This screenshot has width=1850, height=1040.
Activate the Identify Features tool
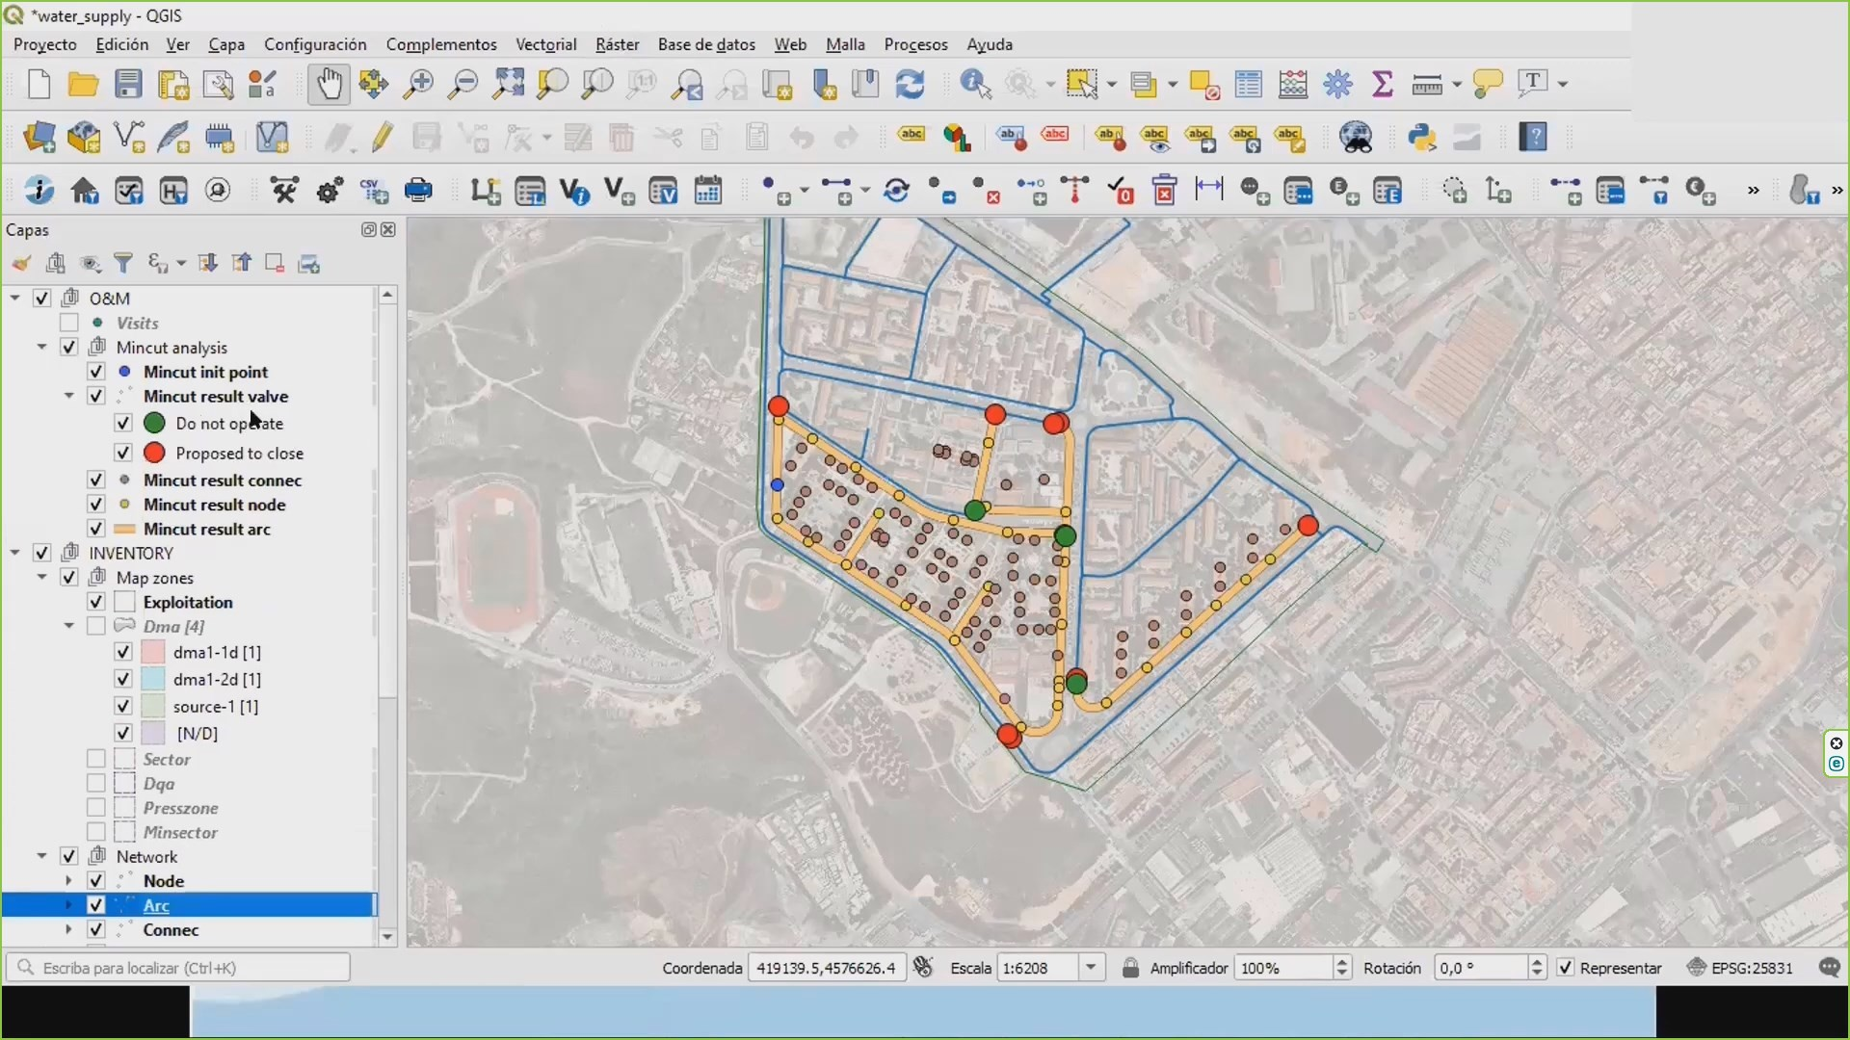pyautogui.click(x=975, y=85)
